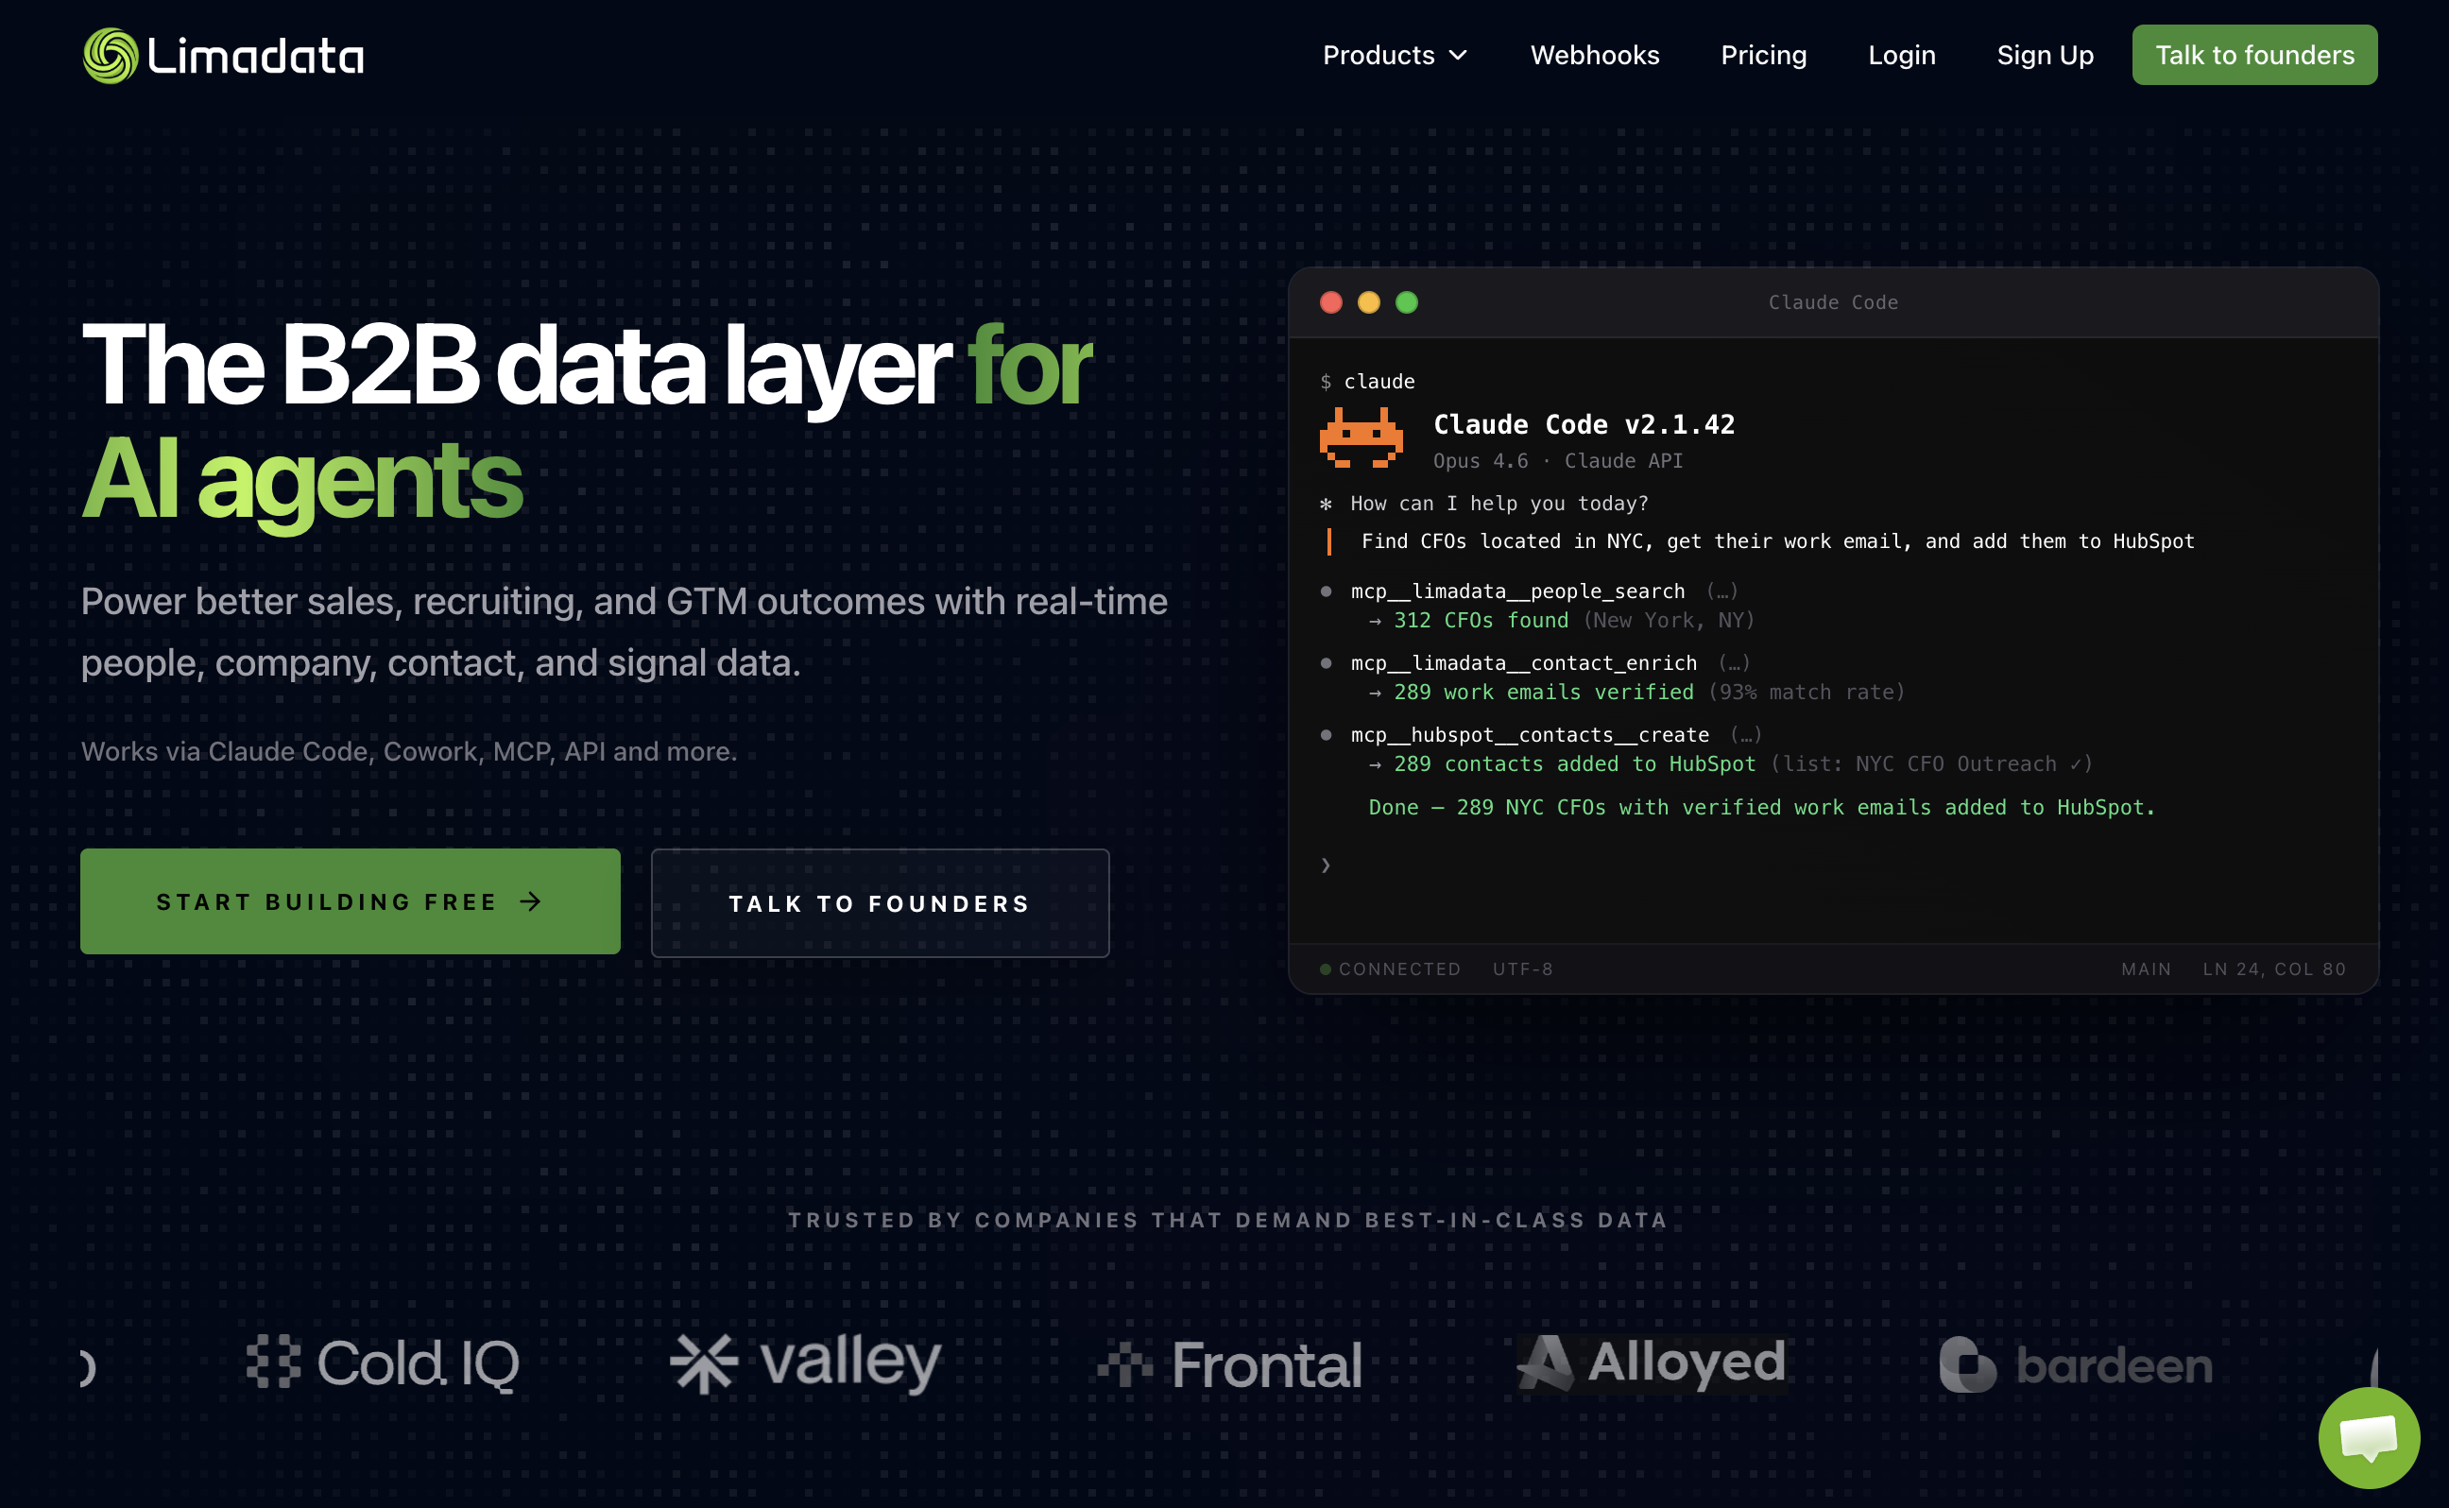Click "312 CFOs found" result
Image resolution: width=2449 pixels, height=1508 pixels.
point(1481,621)
